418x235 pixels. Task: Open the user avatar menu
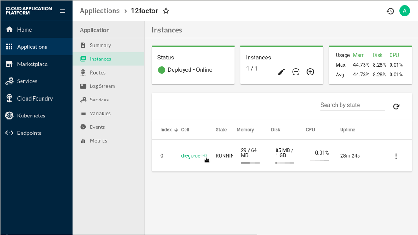coord(404,11)
